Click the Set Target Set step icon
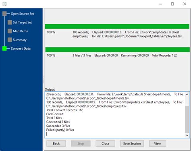 coord(10,22)
